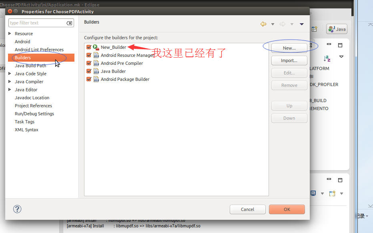The height and width of the screenshot is (233, 373).
Task: Maximize the lower Eclipse console panel
Action: coord(340,180)
